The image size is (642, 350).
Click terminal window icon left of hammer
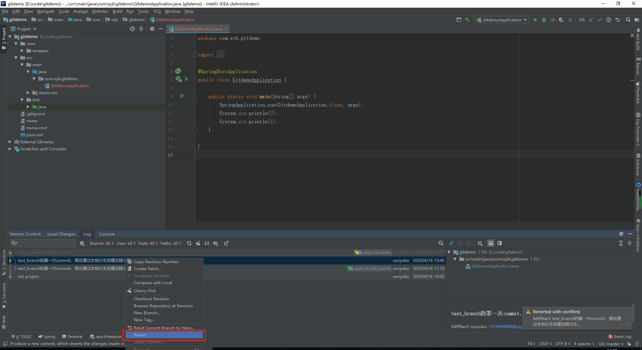click(459, 20)
